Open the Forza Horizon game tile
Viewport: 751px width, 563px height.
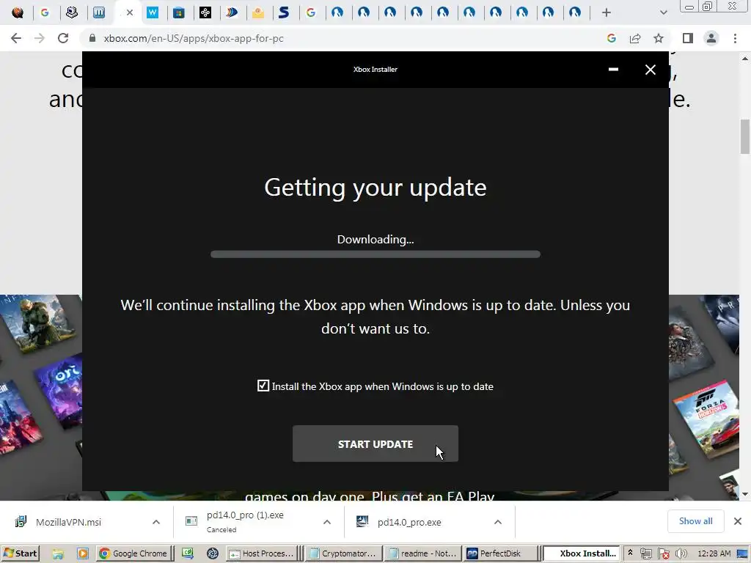707,420
